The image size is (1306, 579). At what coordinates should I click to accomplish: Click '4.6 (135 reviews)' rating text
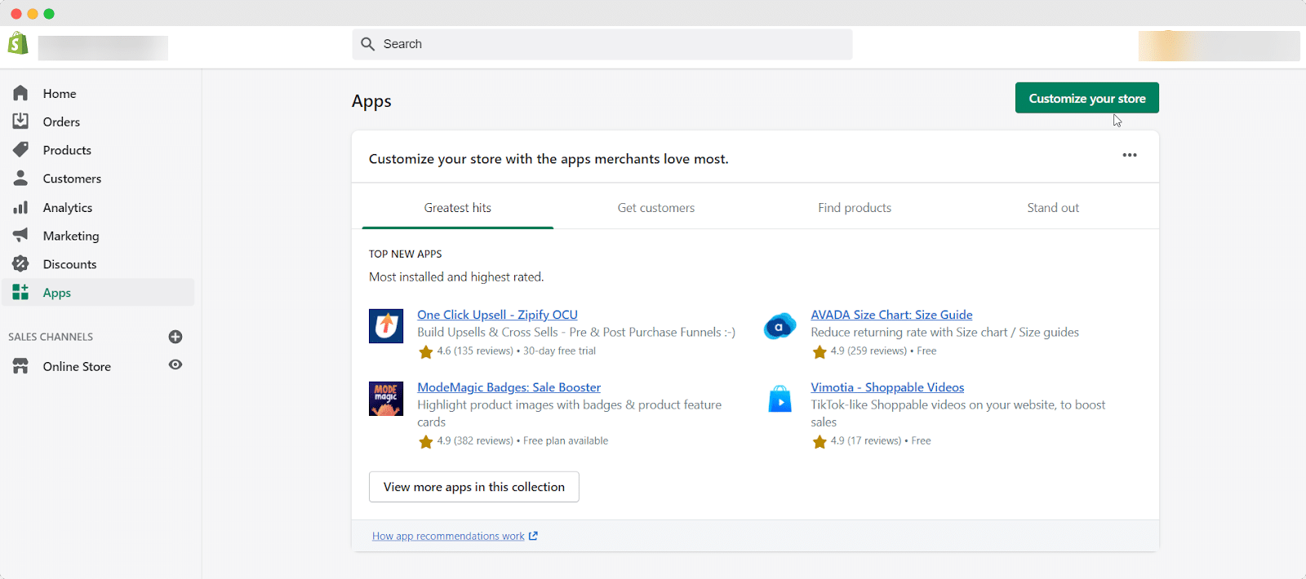coord(475,351)
